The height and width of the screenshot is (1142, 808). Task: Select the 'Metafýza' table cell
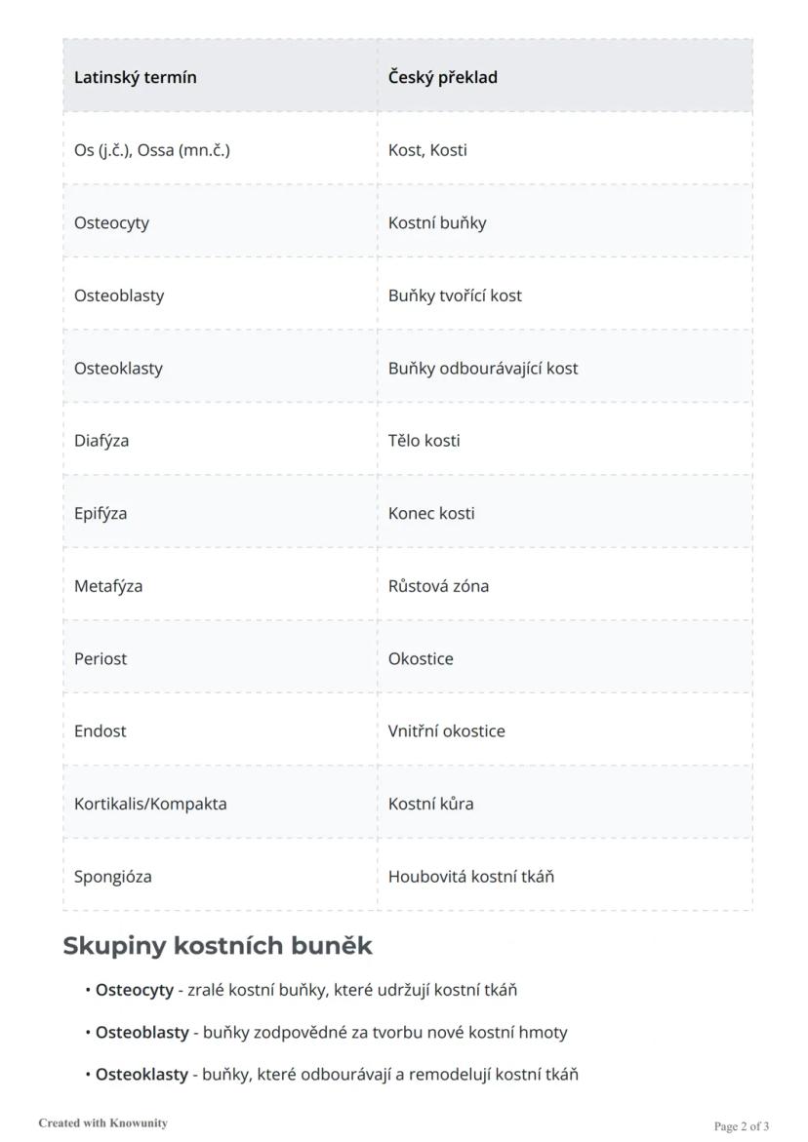[x=108, y=586]
